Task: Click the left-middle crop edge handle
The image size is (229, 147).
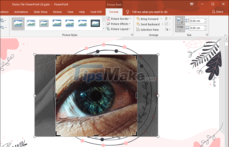Action: [x=56, y=96]
